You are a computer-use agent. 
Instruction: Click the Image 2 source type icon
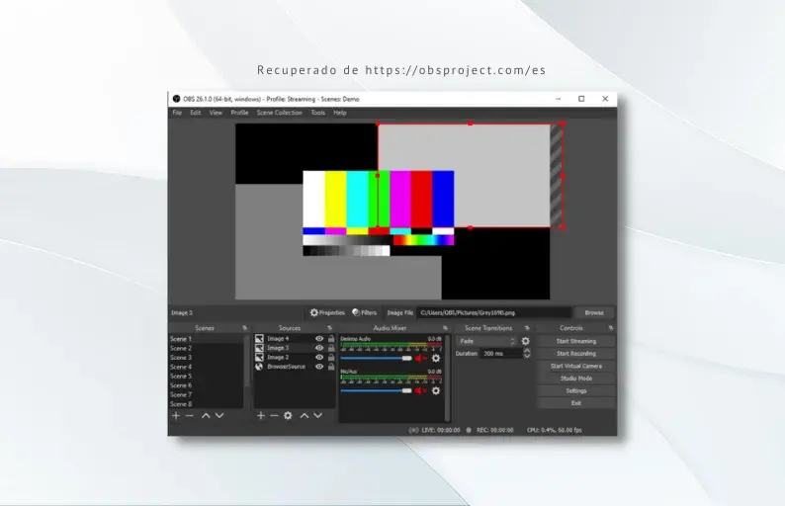pos(259,358)
